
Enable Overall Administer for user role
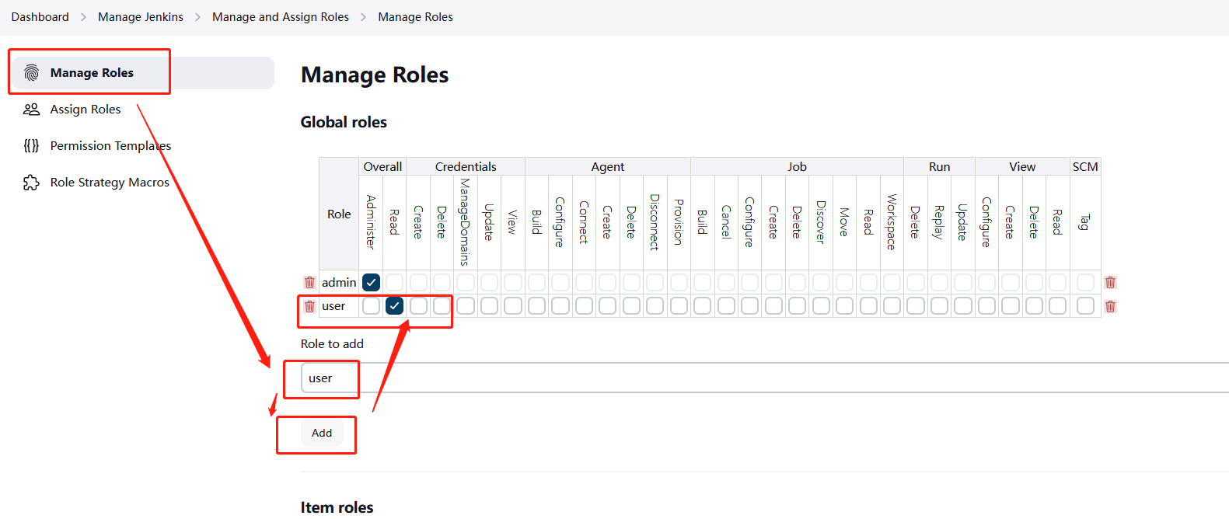pyautogui.click(x=372, y=306)
